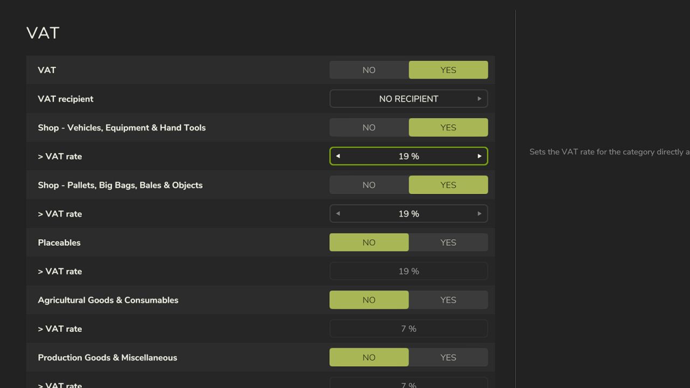Select the Placeables row label
The height and width of the screenshot is (388, 690).
59,242
